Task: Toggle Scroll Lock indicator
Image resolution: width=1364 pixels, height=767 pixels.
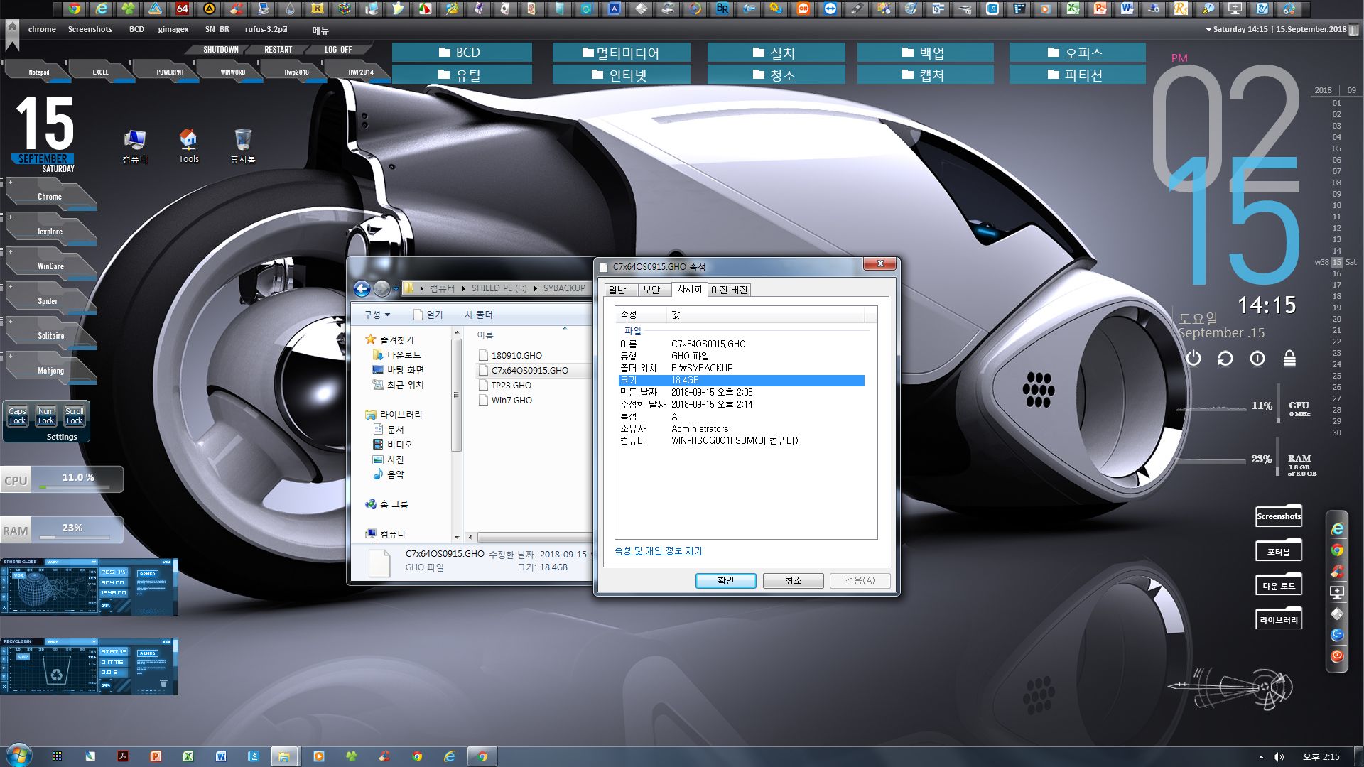Action: pos(74,416)
